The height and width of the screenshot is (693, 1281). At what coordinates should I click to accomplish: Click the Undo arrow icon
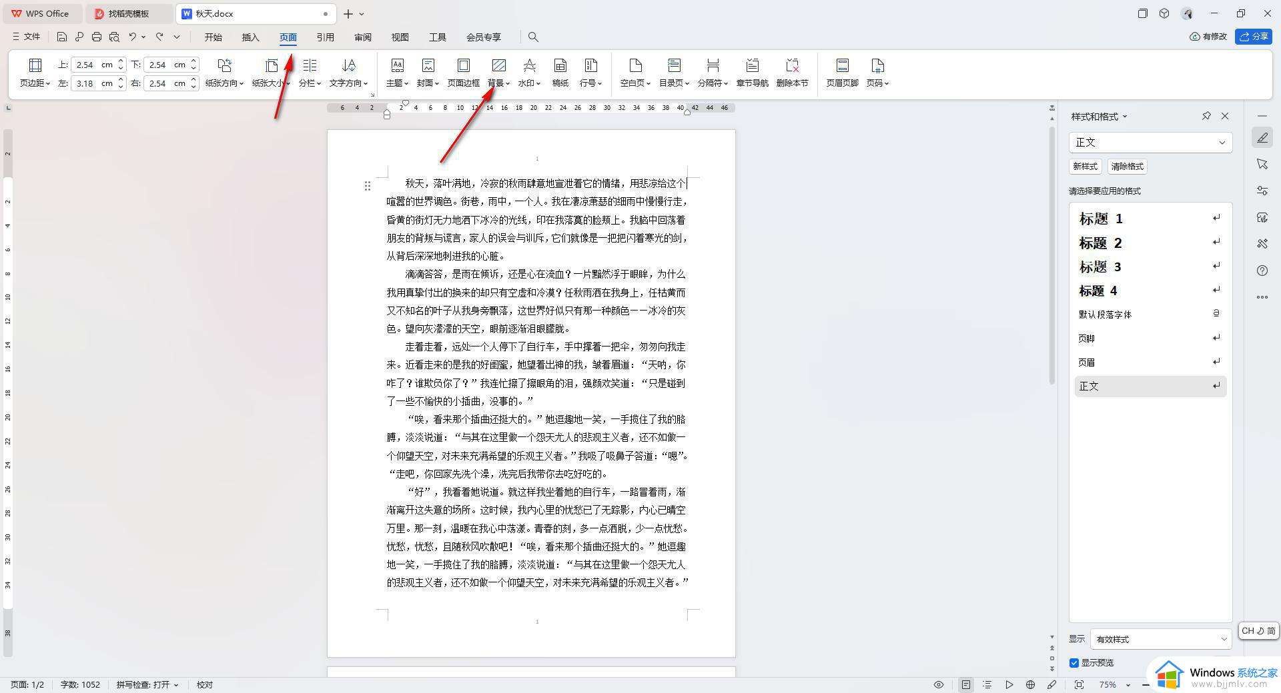(x=132, y=37)
